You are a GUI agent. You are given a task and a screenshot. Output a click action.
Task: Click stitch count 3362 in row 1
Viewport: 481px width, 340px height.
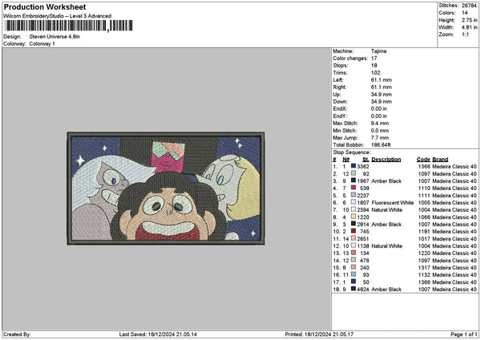click(x=363, y=166)
